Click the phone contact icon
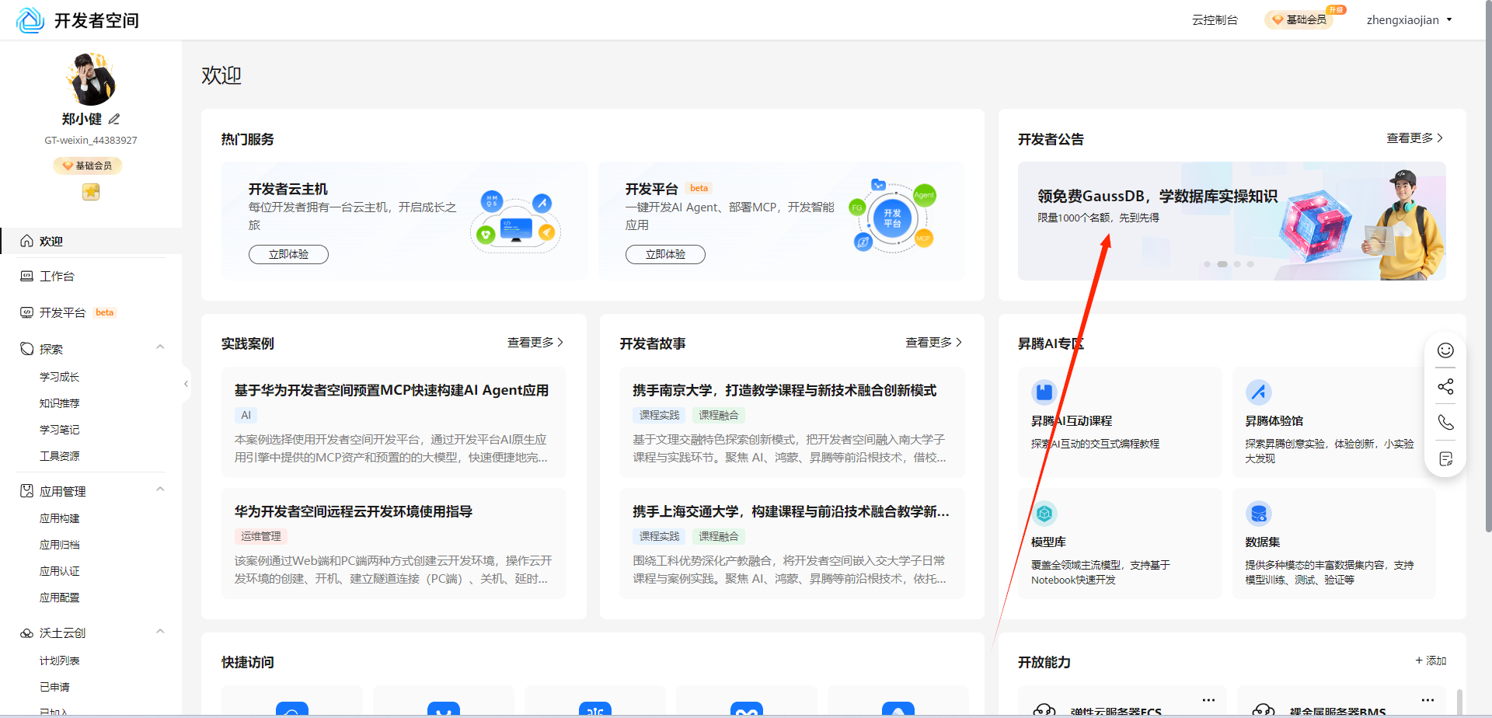This screenshot has height=718, width=1492. (x=1445, y=422)
